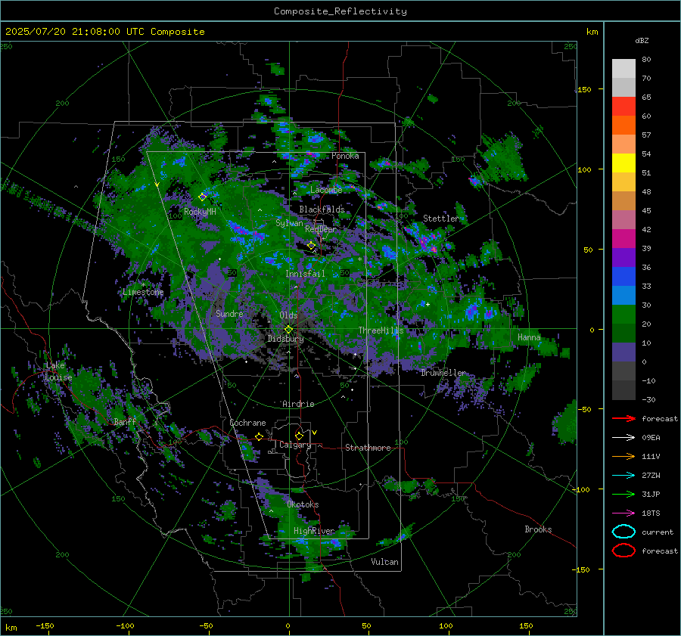
Task: Click the Stettler city label
Action: [441, 219]
